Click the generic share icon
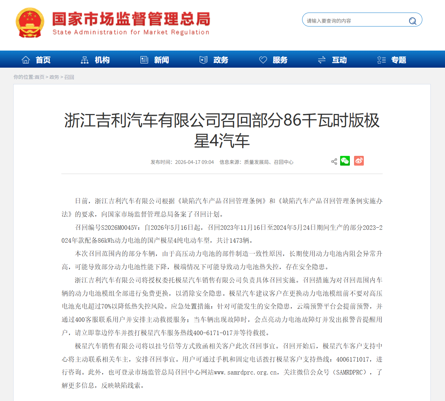 click(x=334, y=161)
